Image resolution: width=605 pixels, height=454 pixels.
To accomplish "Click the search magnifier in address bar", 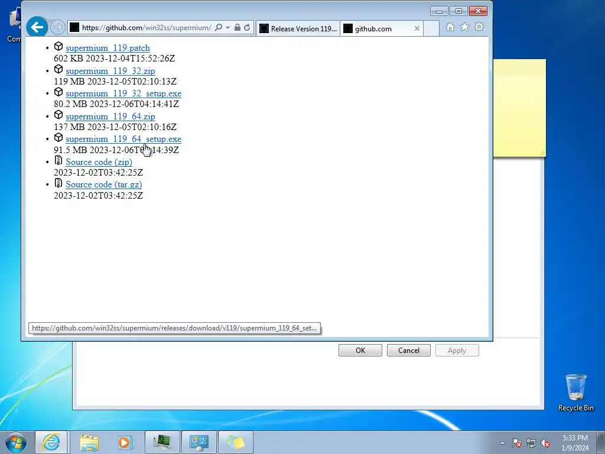I will point(219,27).
